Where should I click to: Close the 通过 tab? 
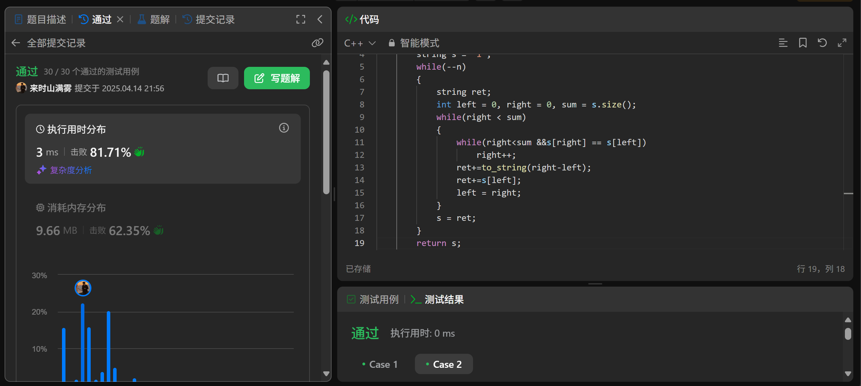pos(120,19)
